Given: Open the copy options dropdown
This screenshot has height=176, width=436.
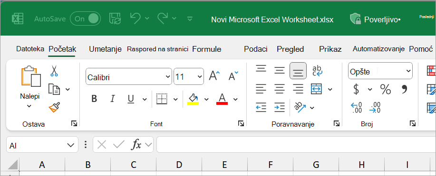Looking at the screenshot, I should [x=68, y=89].
